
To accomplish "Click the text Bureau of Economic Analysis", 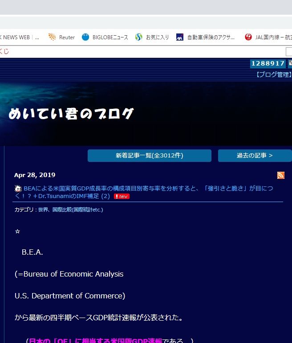I will coord(73,274).
